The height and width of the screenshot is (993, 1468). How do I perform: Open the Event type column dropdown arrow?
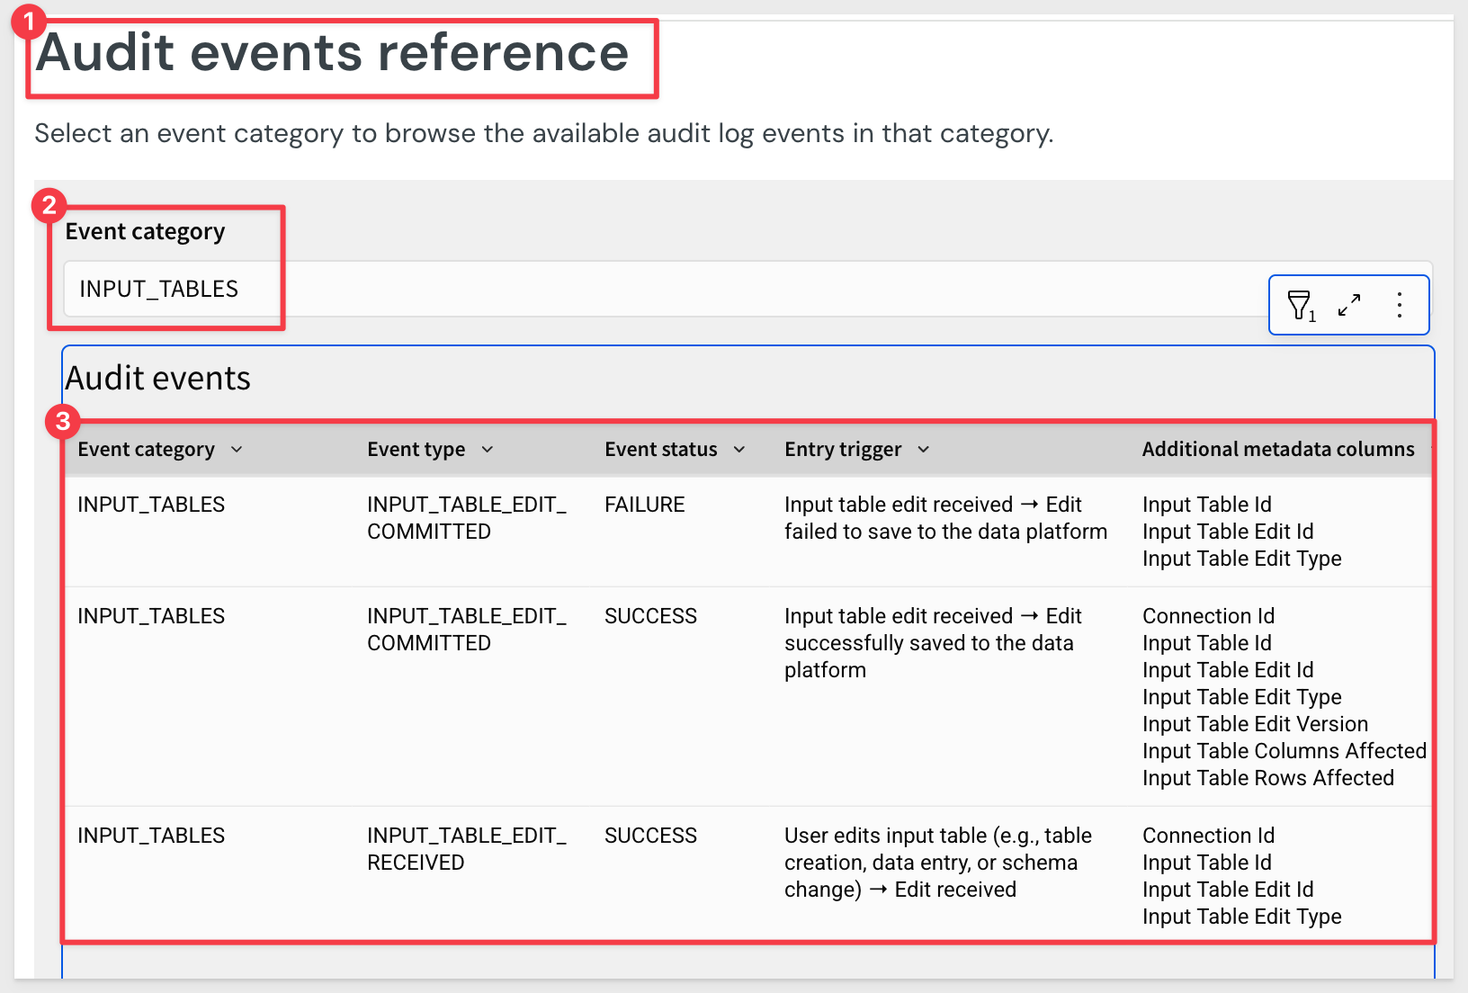pyautogui.click(x=488, y=450)
